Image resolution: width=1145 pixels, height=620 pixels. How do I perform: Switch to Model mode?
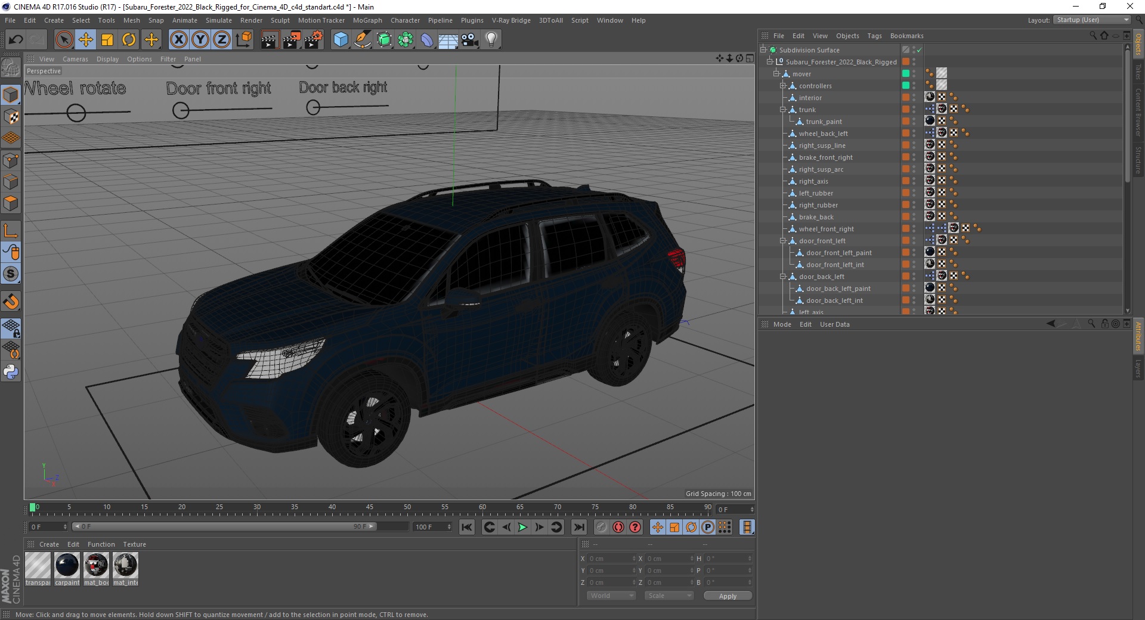[x=11, y=95]
